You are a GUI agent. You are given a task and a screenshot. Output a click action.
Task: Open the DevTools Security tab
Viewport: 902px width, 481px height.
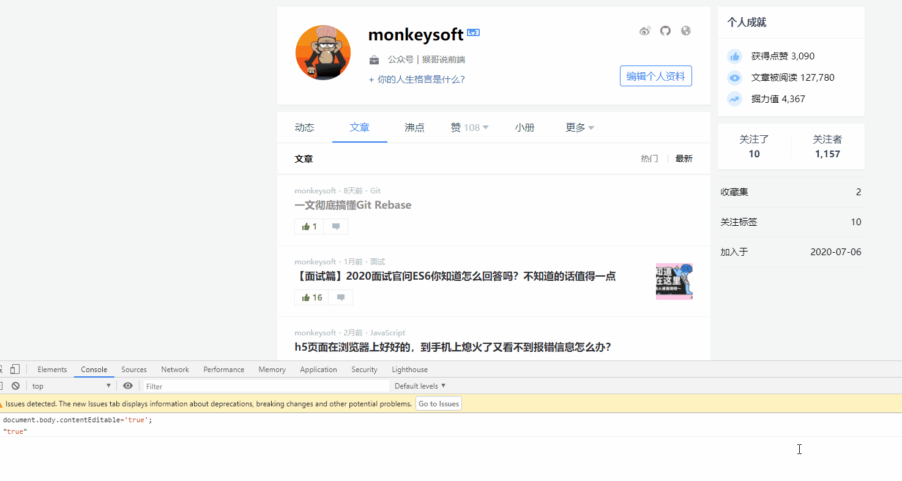point(364,370)
